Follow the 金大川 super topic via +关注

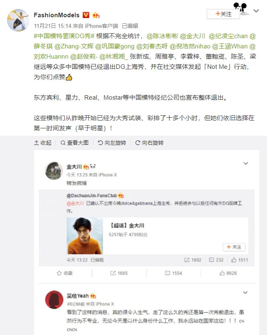tap(234, 247)
